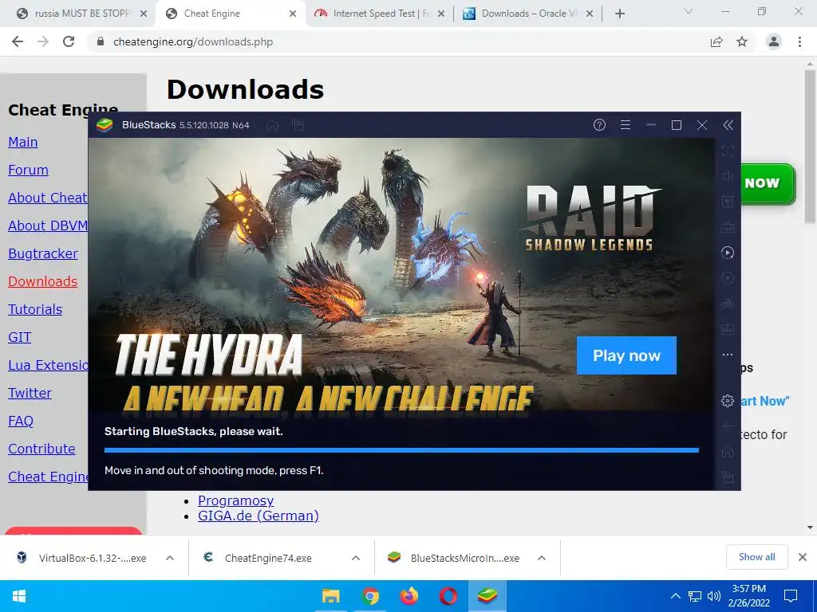Image resolution: width=817 pixels, height=612 pixels.
Task: Open the Forum link
Action: (28, 170)
